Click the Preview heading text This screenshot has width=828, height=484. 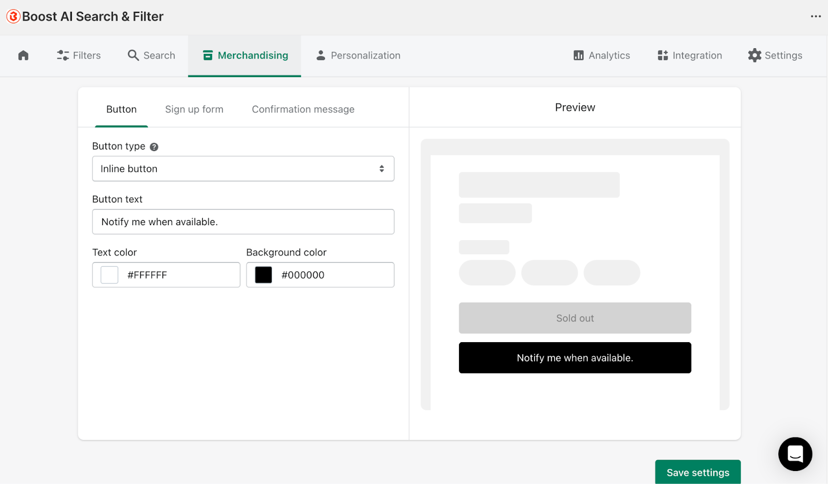click(x=575, y=107)
